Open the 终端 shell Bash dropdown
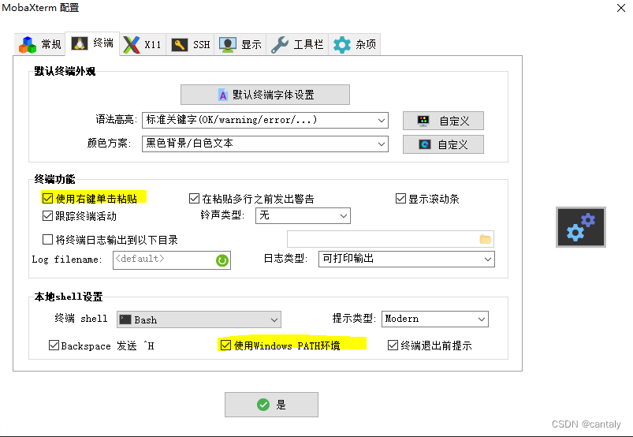 click(x=199, y=319)
